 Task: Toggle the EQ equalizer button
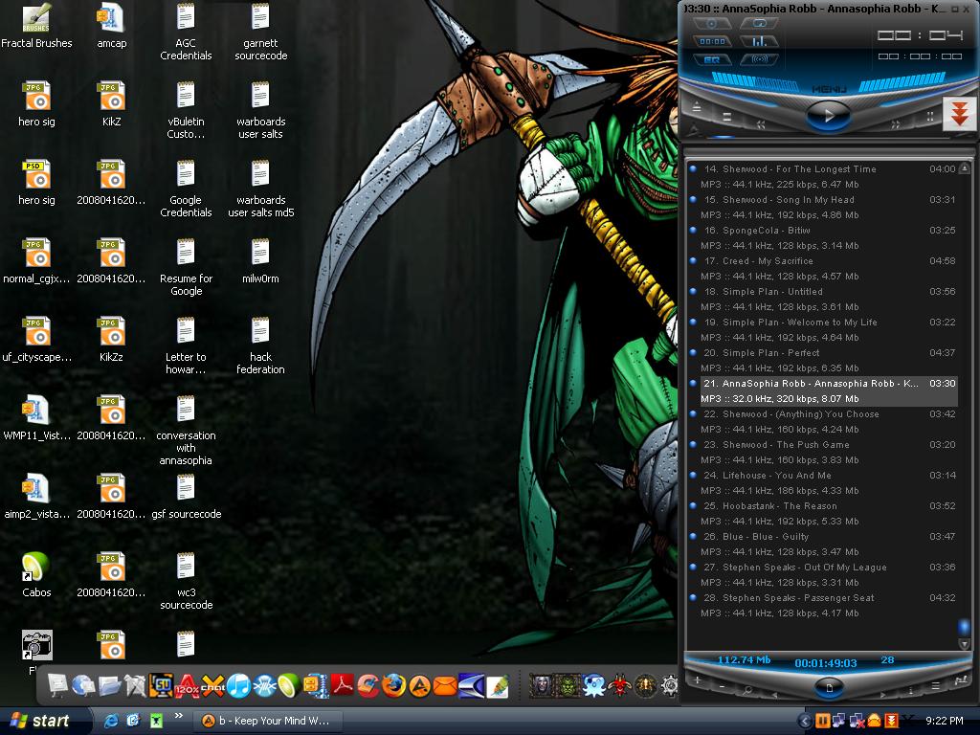tap(712, 60)
